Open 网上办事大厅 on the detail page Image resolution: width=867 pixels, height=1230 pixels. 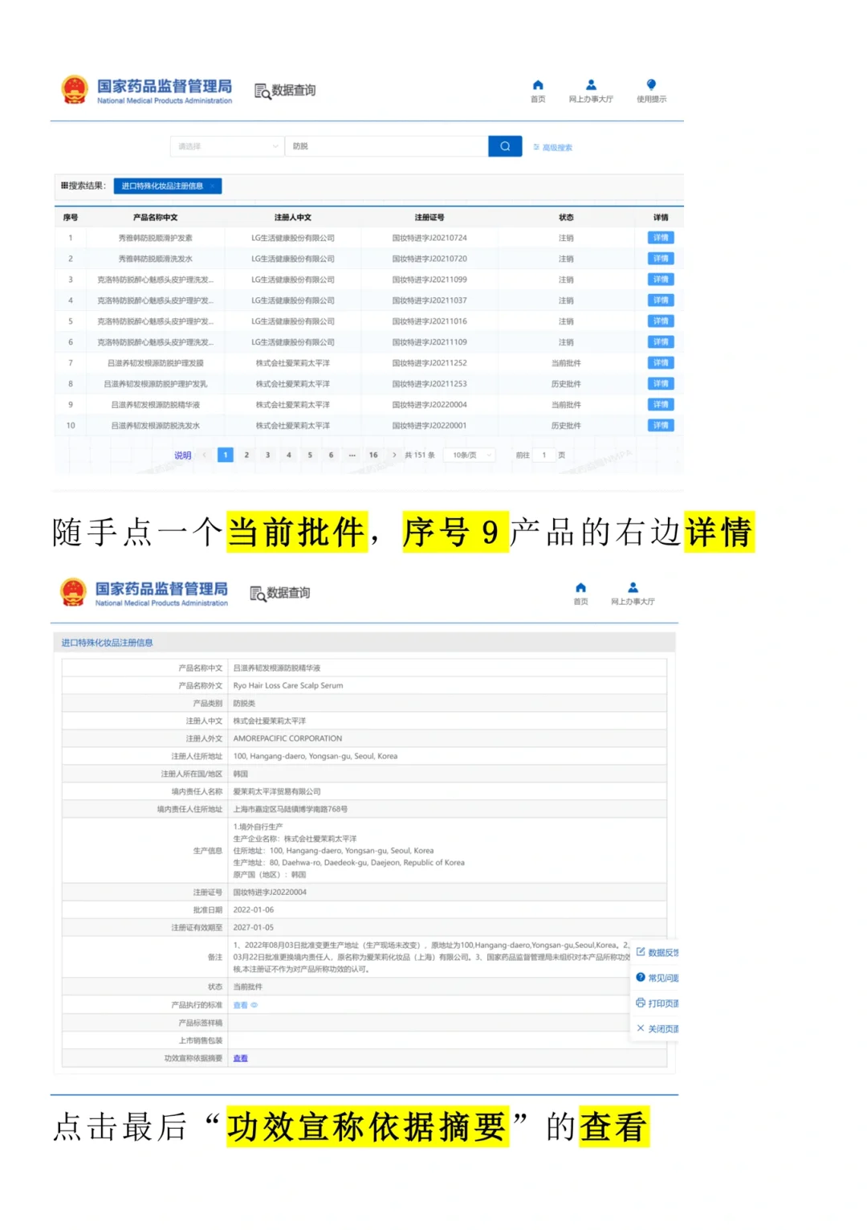point(633,594)
